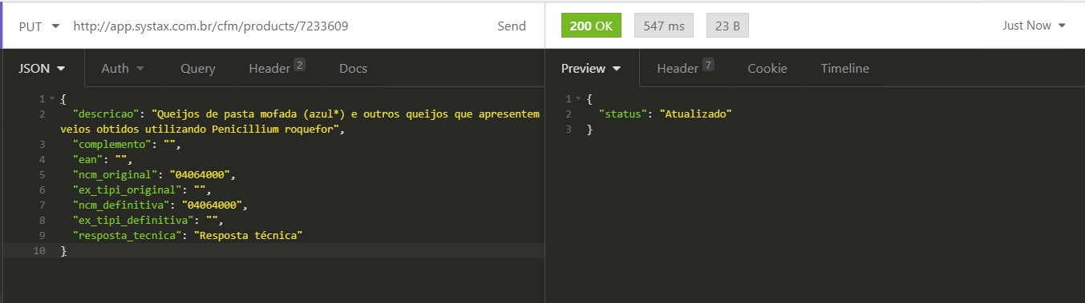The image size is (1085, 303).
Task: Open the Timeline tab
Action: (844, 69)
